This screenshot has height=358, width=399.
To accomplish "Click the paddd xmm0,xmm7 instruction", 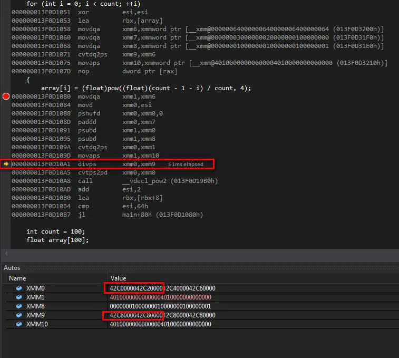I will [83, 122].
